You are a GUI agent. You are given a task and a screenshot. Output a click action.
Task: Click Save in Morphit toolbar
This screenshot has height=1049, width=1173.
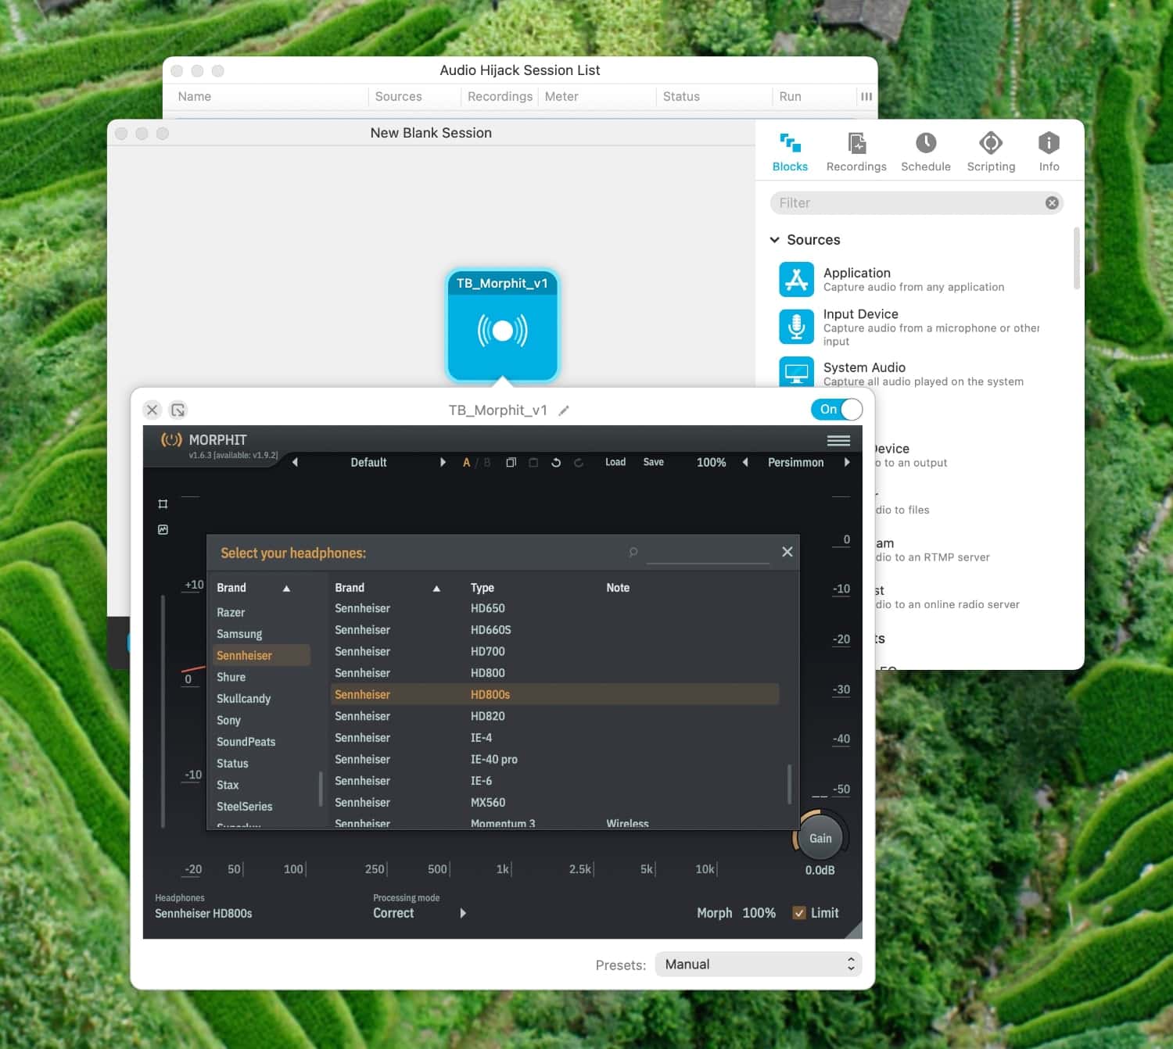tap(654, 462)
